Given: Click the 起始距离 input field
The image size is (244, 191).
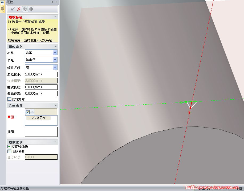Looking at the screenshot, I should tap(41, 94).
